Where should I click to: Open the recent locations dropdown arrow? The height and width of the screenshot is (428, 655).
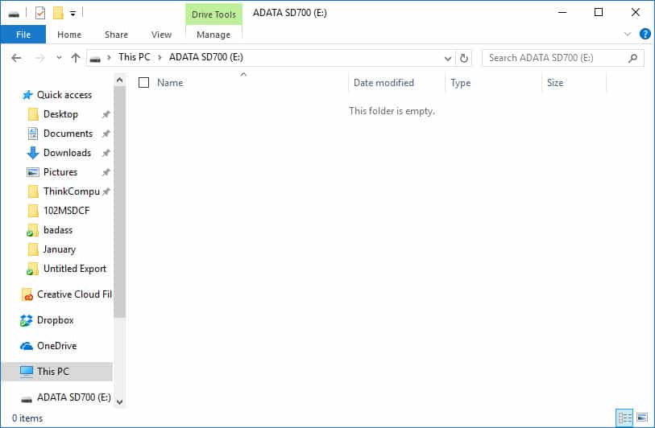coord(59,58)
